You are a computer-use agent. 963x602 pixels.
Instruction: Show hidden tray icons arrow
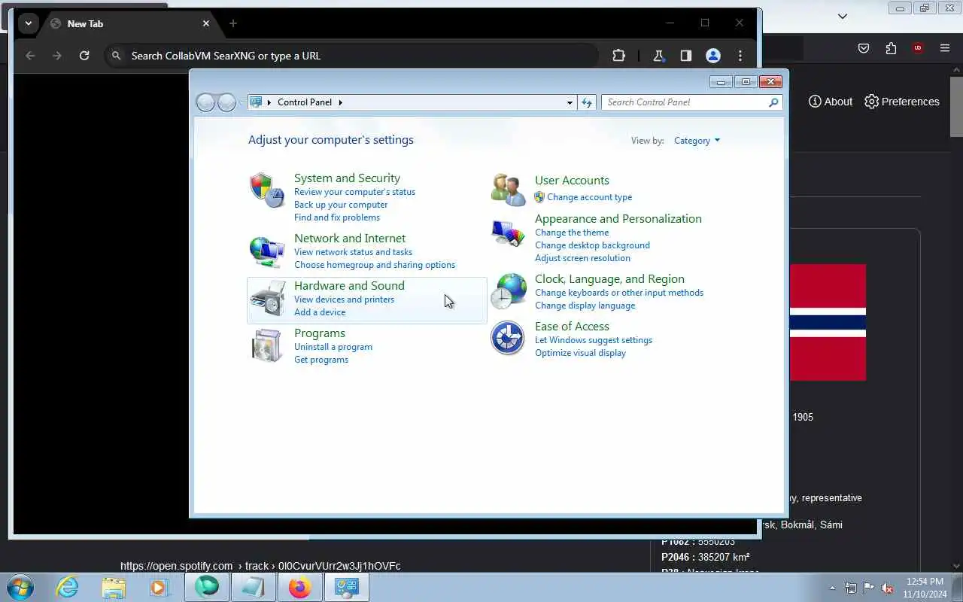832,588
